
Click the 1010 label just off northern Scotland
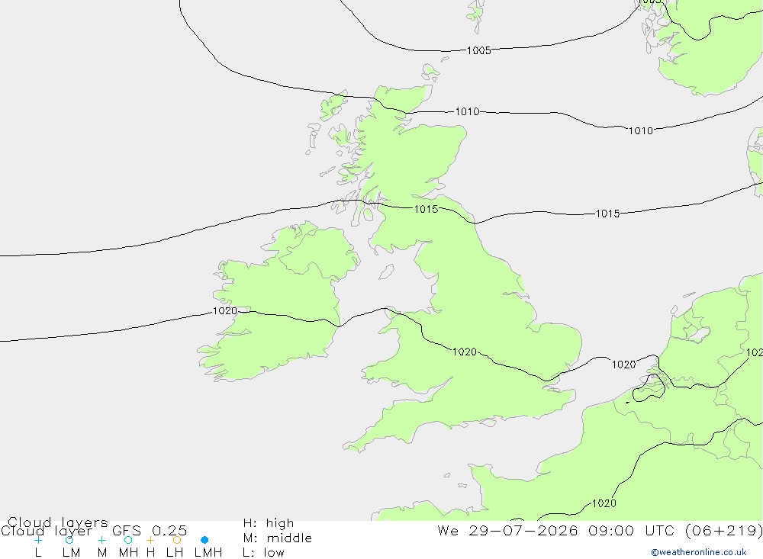[x=467, y=112]
